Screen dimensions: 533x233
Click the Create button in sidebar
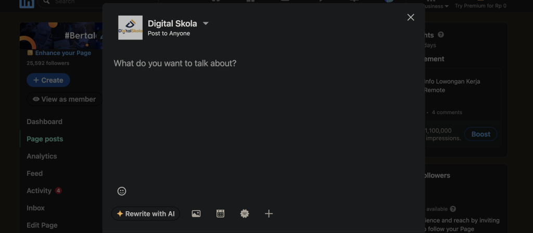48,80
